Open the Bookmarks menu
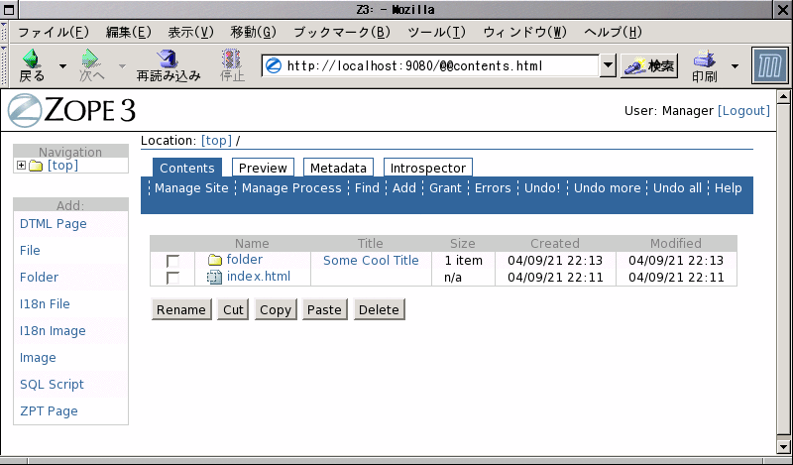 tap(342, 32)
